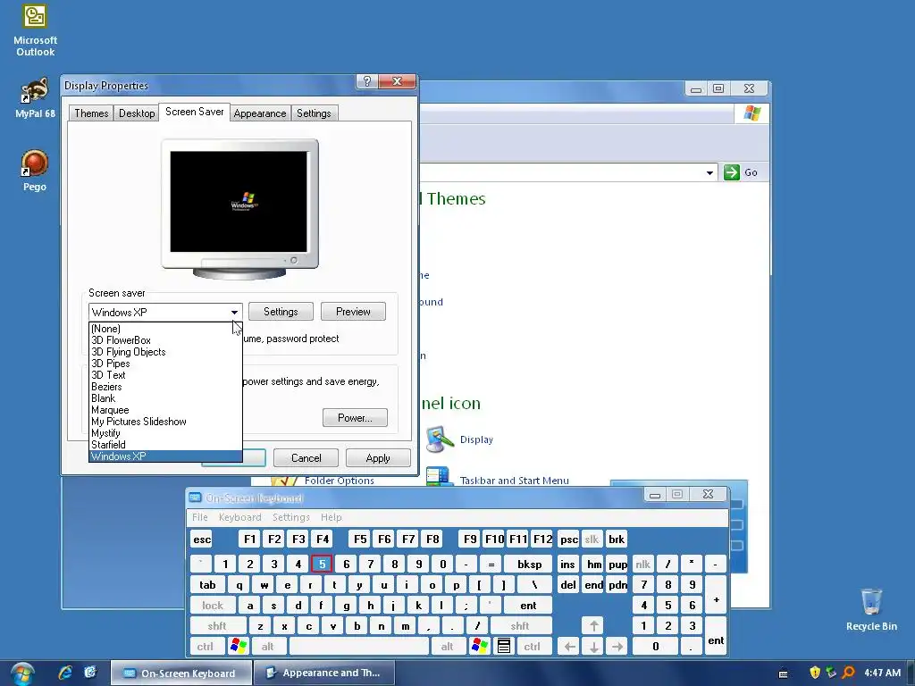Click the monitor preview thumbnail
Viewport: 915px width, 686px height.
[x=239, y=209]
